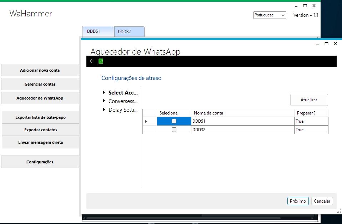342x224 pixels.
Task: Open Enviar mensagem direta
Action: (40, 142)
